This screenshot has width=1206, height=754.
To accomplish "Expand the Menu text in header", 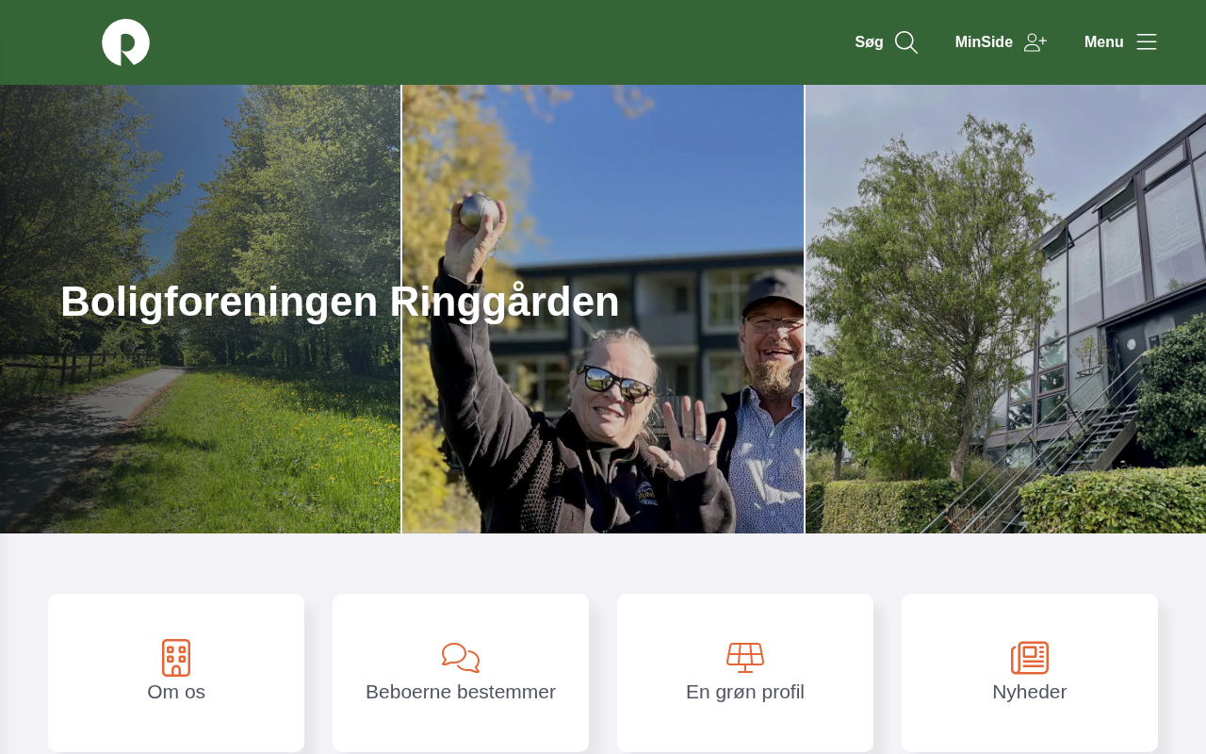I will pyautogui.click(x=1103, y=42).
